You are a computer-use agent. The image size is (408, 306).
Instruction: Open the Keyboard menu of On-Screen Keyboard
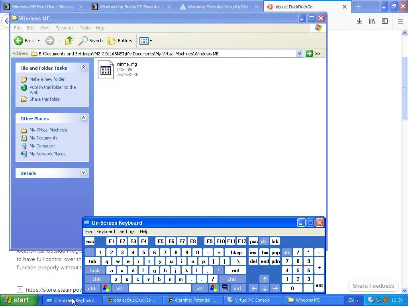(x=105, y=231)
